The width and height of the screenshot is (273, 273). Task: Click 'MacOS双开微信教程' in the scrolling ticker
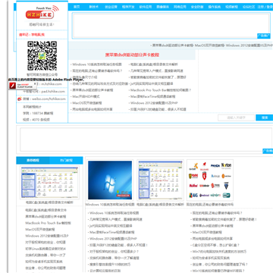point(209,45)
